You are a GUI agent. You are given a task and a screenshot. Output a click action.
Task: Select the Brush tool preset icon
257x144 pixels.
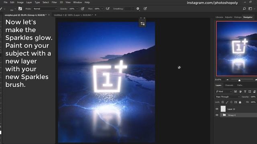point(1,9)
